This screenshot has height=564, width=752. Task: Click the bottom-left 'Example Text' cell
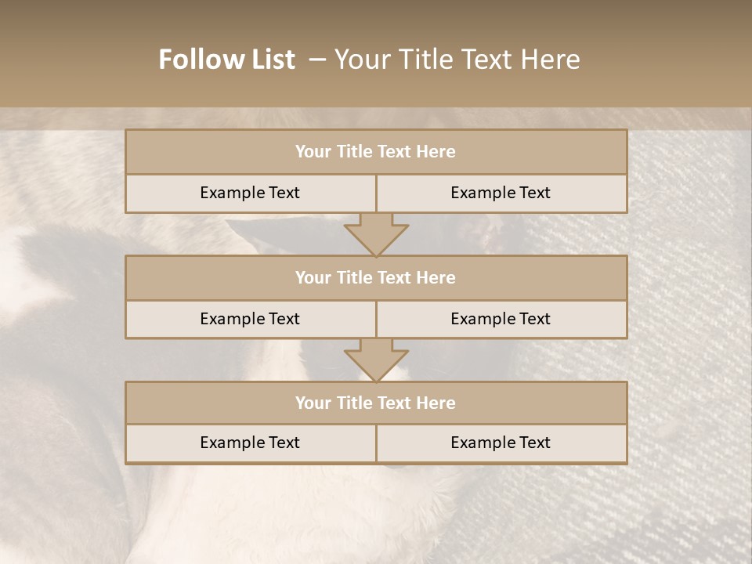(250, 443)
